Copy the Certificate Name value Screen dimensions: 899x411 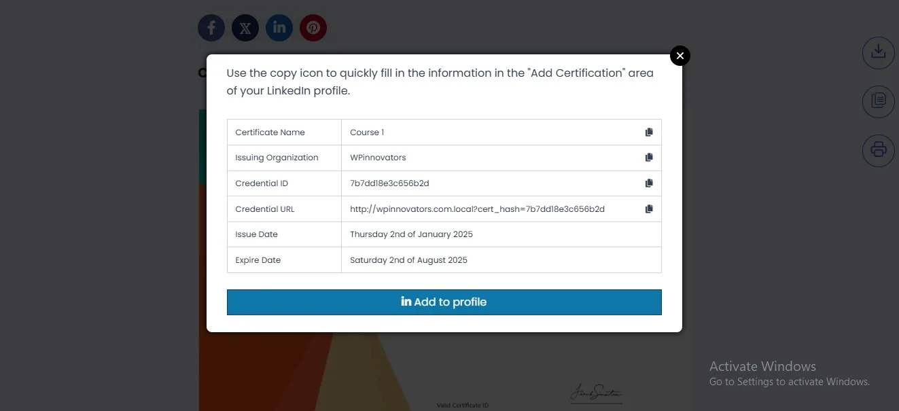click(648, 132)
